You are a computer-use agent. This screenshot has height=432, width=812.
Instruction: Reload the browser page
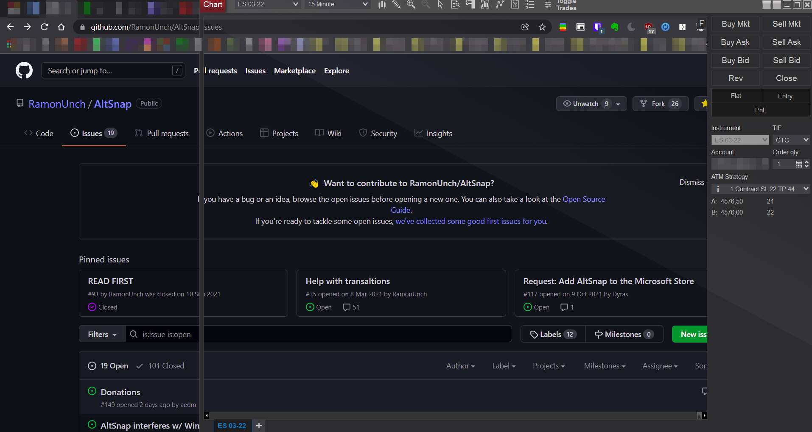[45, 27]
